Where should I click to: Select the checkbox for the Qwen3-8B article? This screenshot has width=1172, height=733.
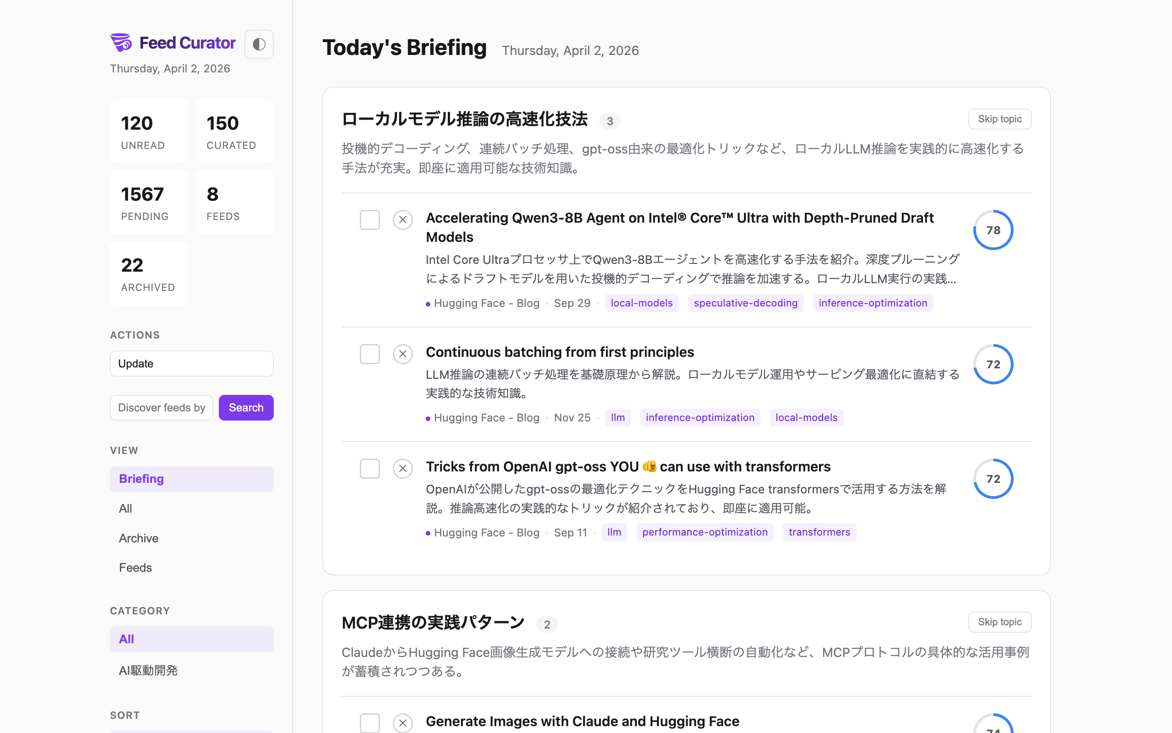pos(369,219)
